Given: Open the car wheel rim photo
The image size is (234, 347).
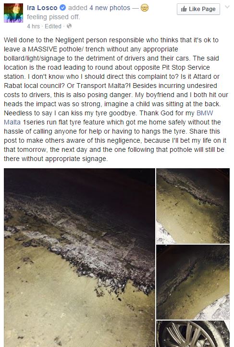Looking at the screenshot, I should 193,334.
